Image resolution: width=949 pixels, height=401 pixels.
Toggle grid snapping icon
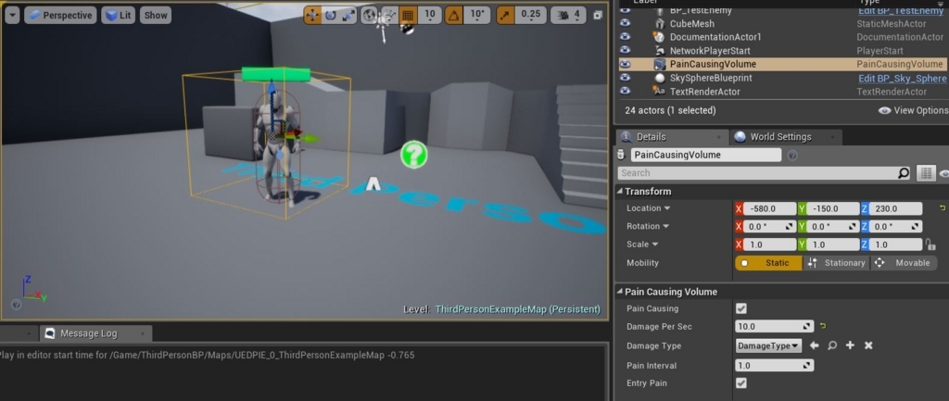tap(408, 15)
